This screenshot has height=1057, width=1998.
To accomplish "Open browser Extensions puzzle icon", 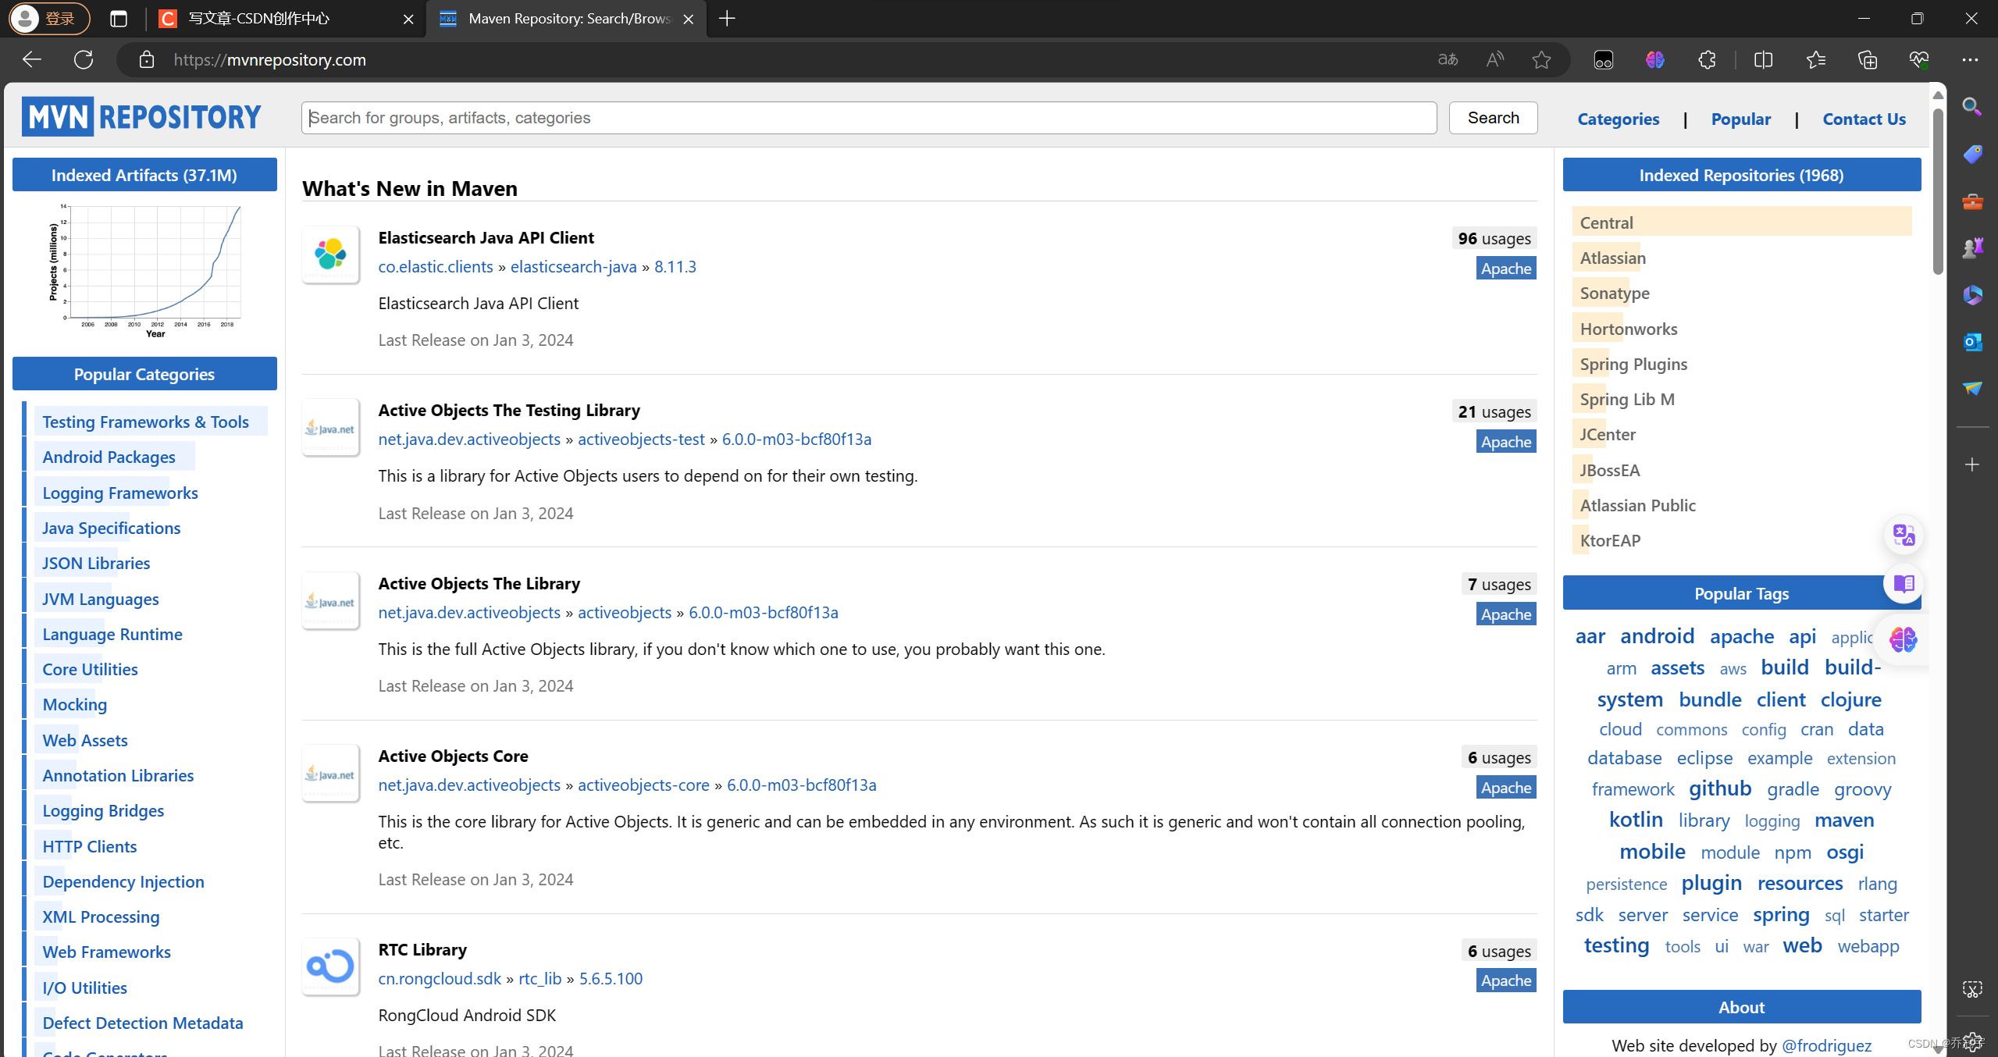I will 1707,59.
